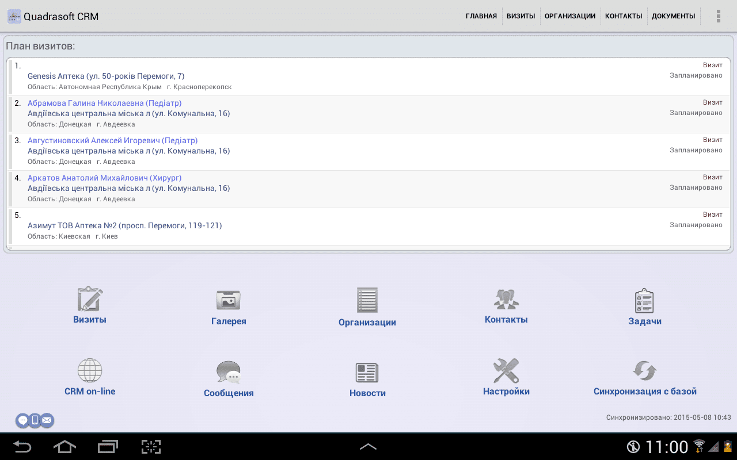Tap the small envelope mail icon

click(47, 420)
